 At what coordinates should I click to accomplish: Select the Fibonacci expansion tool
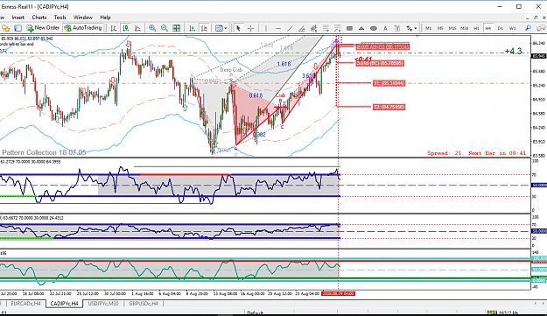337,28
